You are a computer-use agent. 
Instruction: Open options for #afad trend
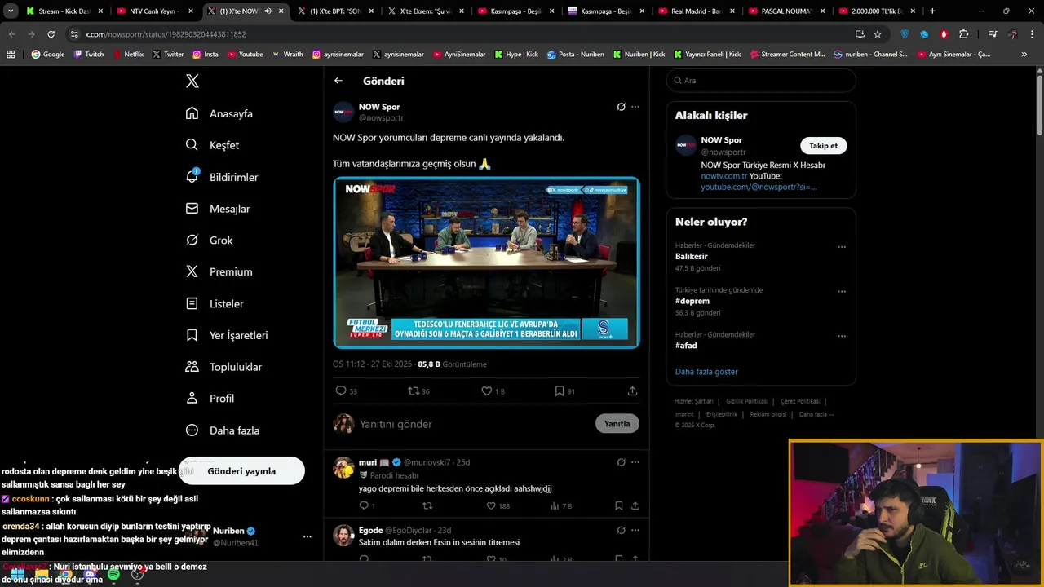[842, 336]
